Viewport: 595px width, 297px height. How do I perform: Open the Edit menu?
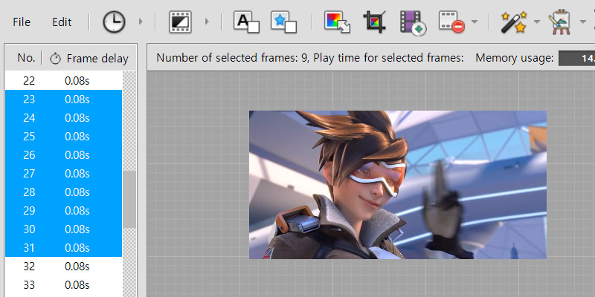click(x=62, y=22)
